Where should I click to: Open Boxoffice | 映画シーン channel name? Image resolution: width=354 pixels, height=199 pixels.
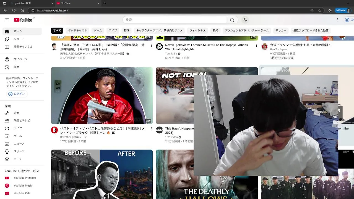73,137
